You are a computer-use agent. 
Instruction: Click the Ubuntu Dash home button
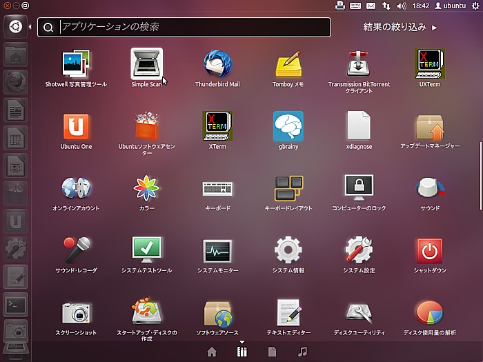[16, 27]
